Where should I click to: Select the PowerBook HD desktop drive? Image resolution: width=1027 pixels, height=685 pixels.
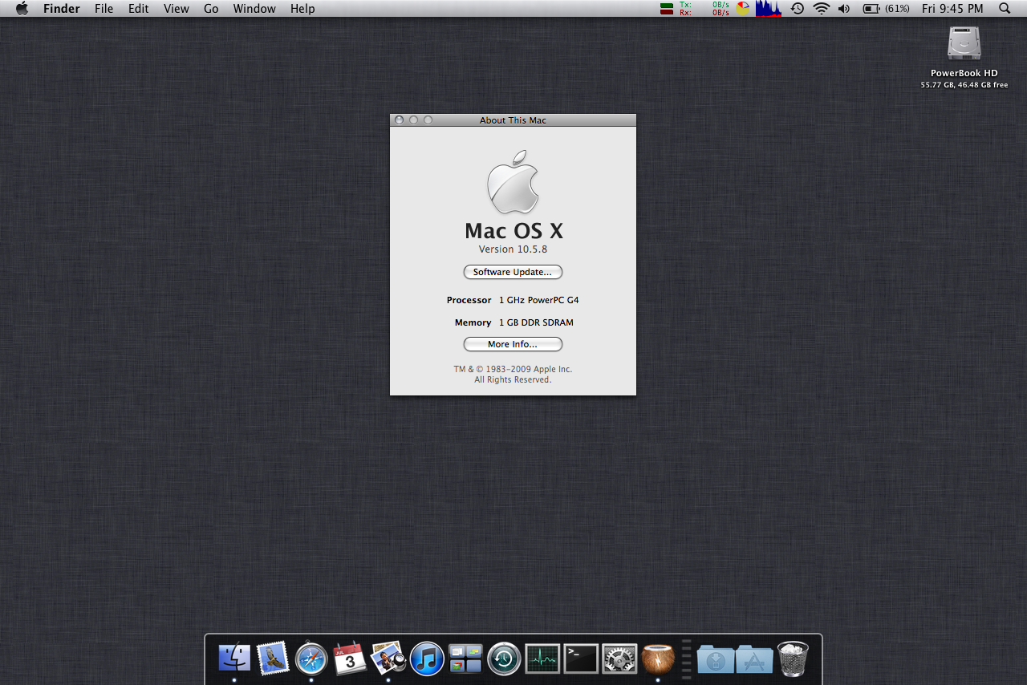point(964,44)
